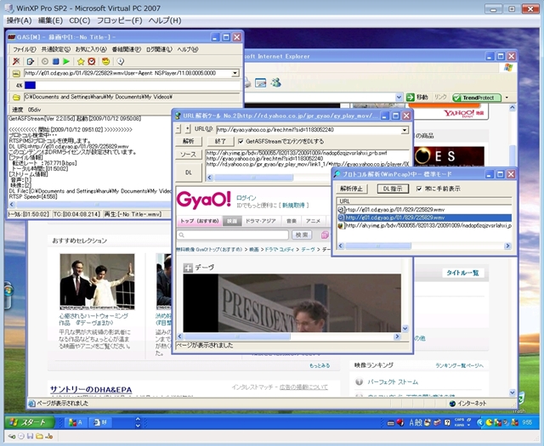The width and height of the screenshot is (544, 446).
Task: Click the 移動 go button in Internet Explorer
Action: 417,97
